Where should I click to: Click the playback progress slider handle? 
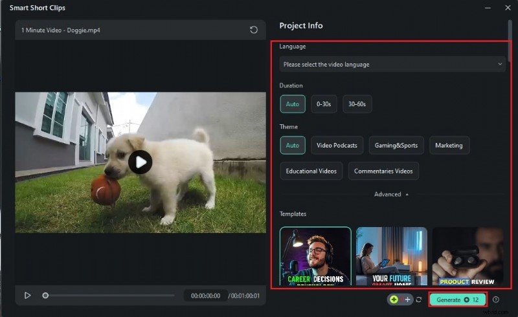(45, 296)
